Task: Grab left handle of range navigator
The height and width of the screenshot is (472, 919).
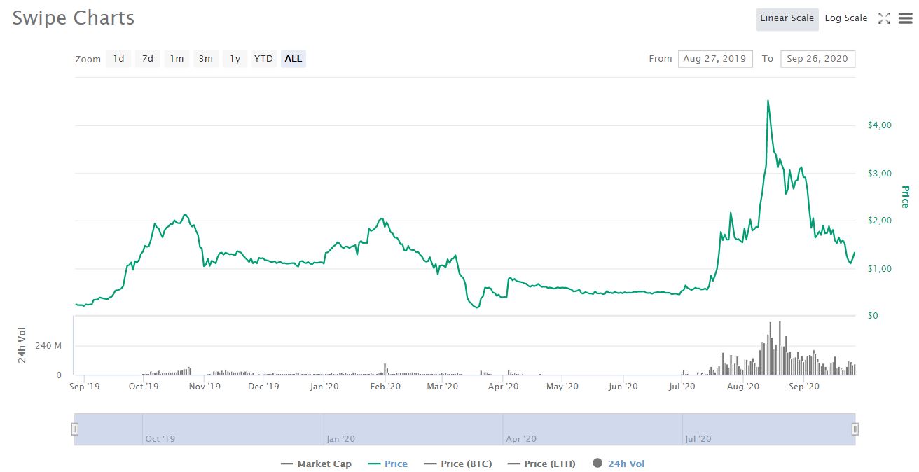Action: click(75, 429)
